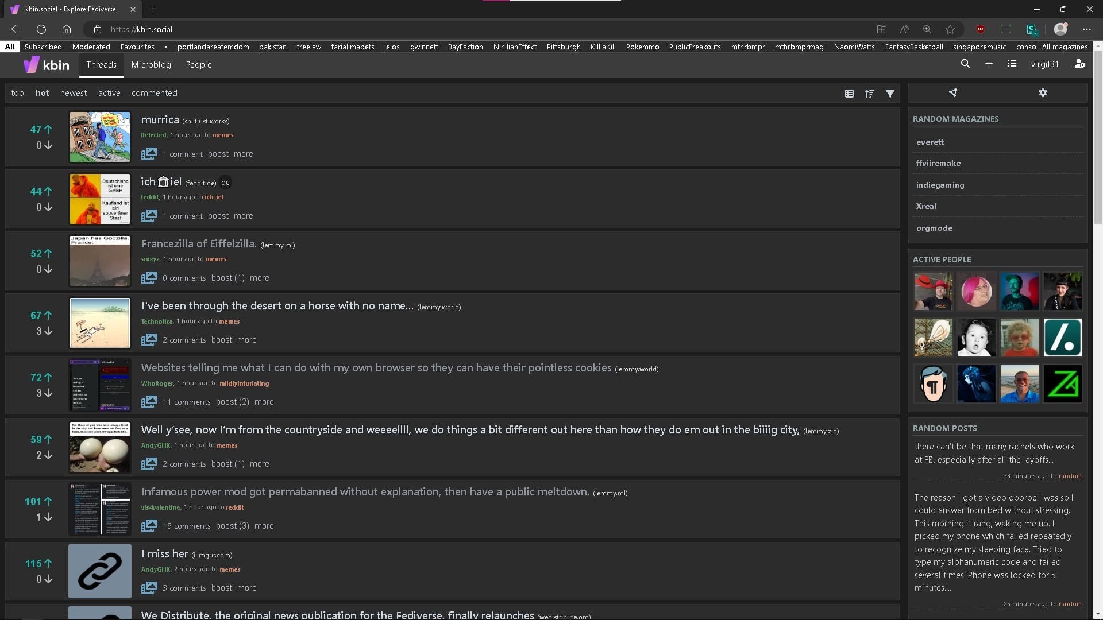Open the list icon next to the username
The height and width of the screenshot is (620, 1103).
[x=1012, y=64]
